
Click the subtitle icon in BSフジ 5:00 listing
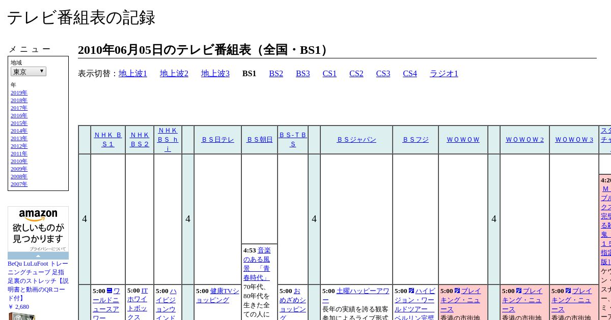411,291
